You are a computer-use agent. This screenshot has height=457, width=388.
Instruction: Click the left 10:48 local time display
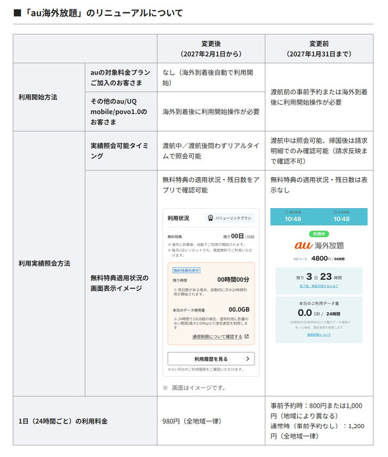click(293, 219)
